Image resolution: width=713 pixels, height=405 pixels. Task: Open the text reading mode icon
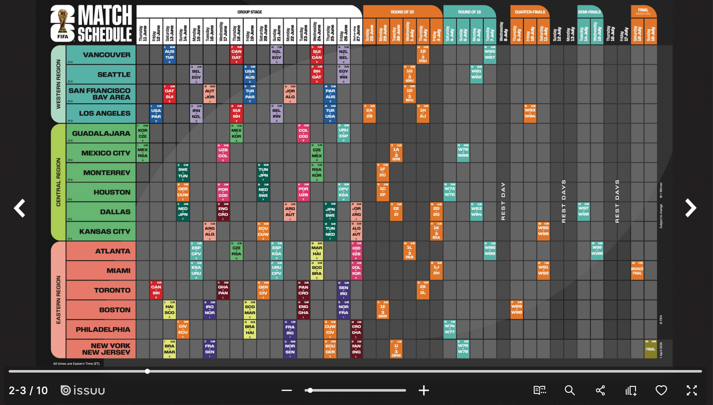point(540,391)
